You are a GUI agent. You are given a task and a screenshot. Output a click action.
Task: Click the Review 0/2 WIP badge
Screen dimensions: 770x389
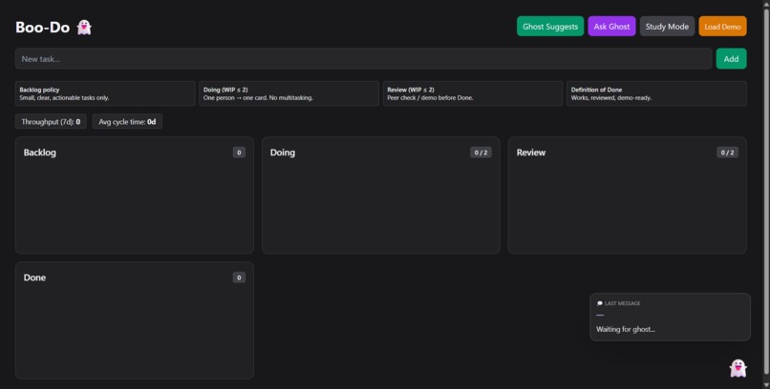point(727,153)
